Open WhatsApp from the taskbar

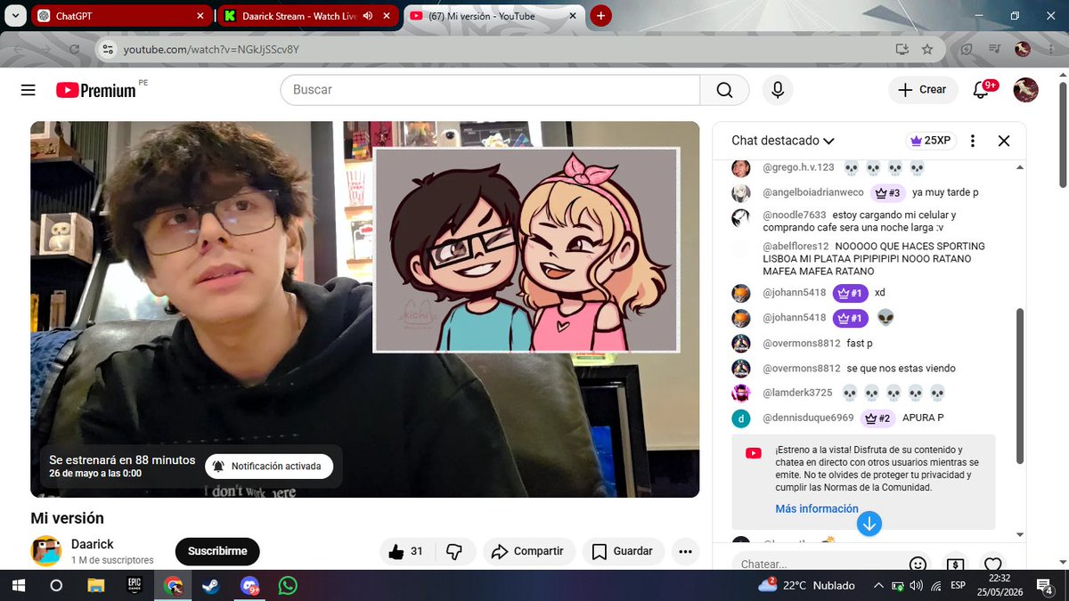pos(288,585)
